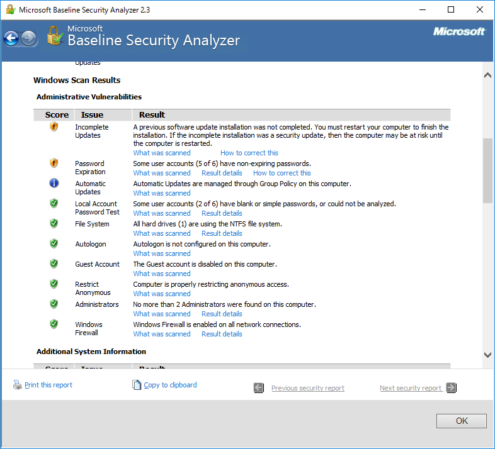495x449 pixels.
Task: Click the warning shield for Incomplete Updates
Action: pos(54,126)
